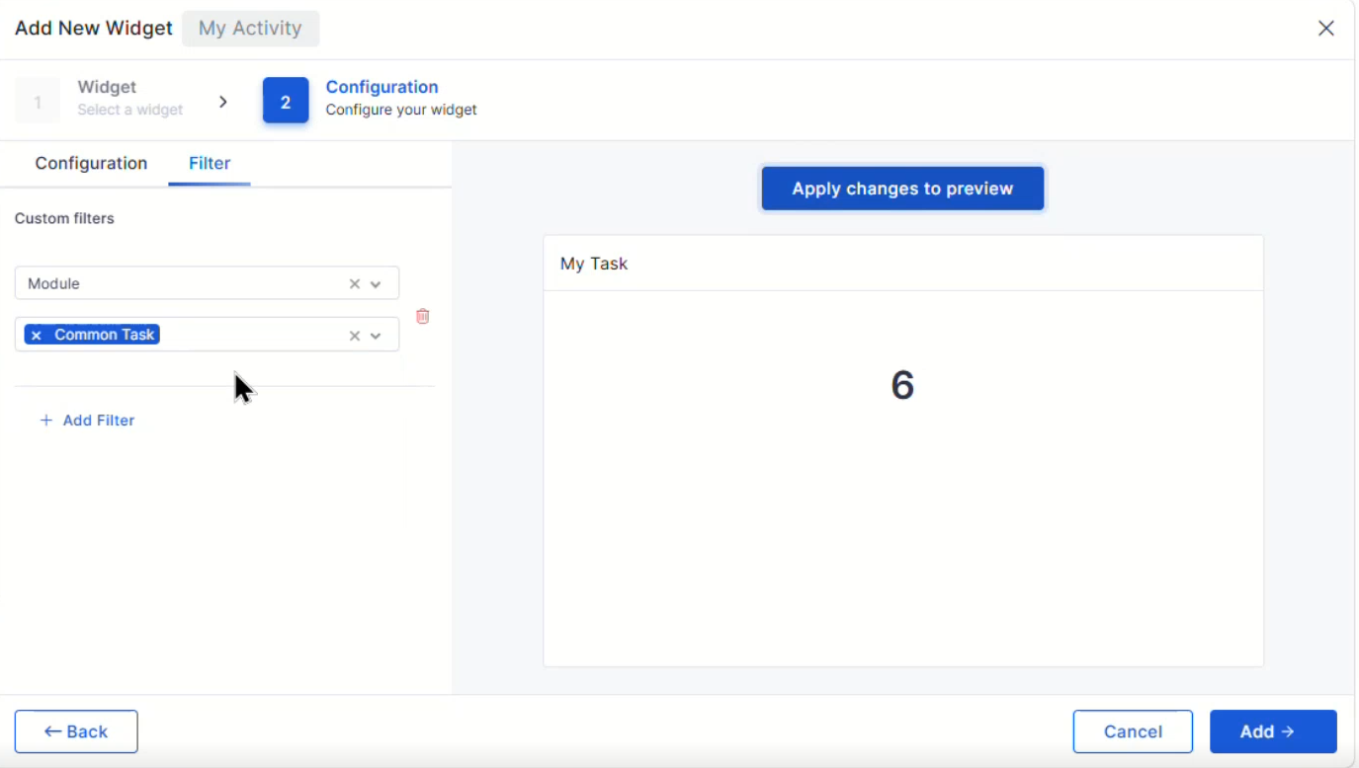Click Apply changes to preview button
Viewport: 1359px width, 768px height.
902,189
